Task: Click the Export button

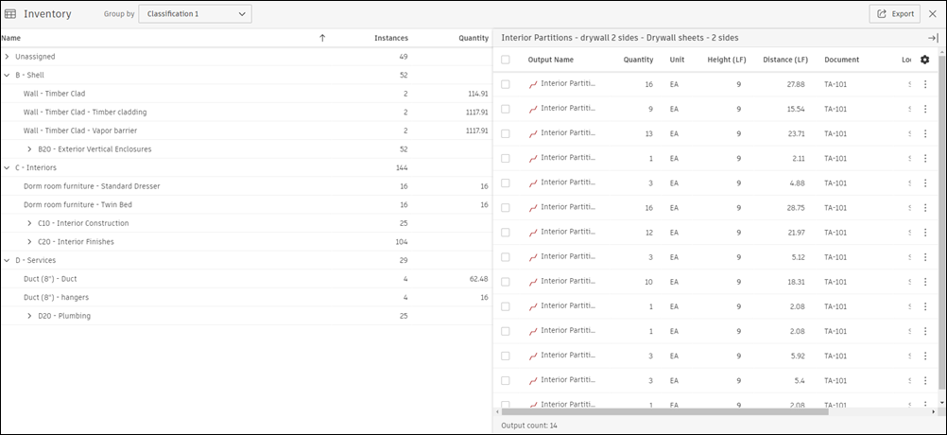Action: (894, 14)
